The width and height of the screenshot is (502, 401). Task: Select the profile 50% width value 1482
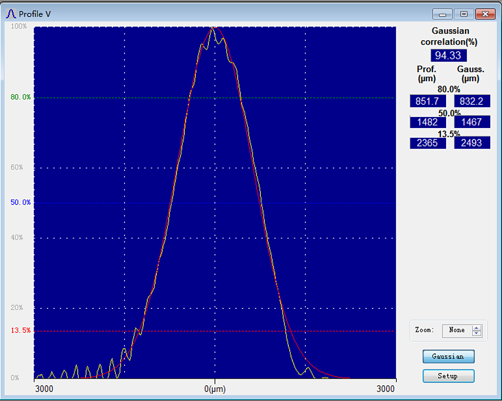[x=427, y=122]
